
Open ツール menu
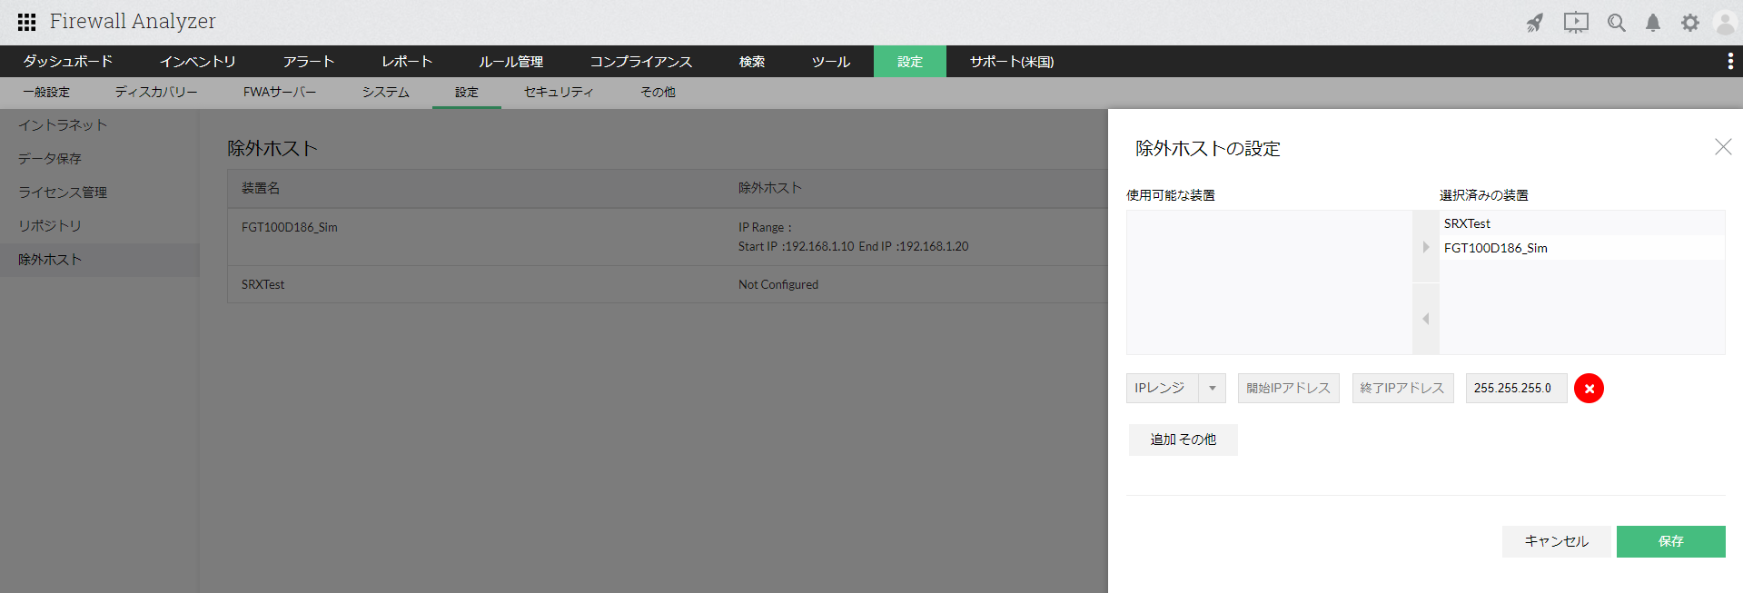coord(830,61)
